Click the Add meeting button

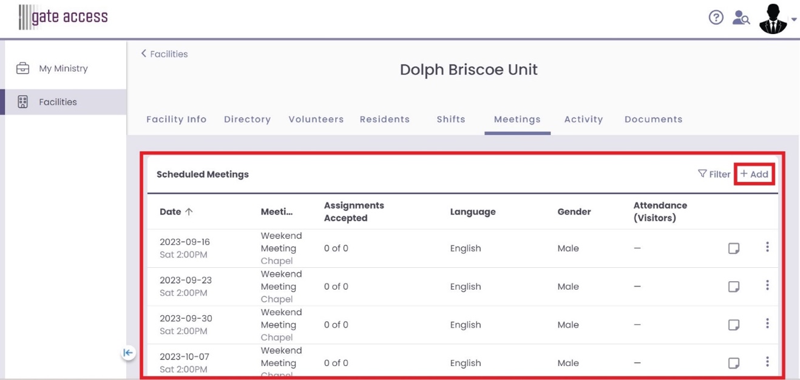point(754,174)
